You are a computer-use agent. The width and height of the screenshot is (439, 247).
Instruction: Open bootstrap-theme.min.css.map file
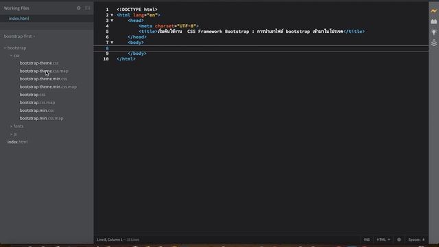point(48,86)
